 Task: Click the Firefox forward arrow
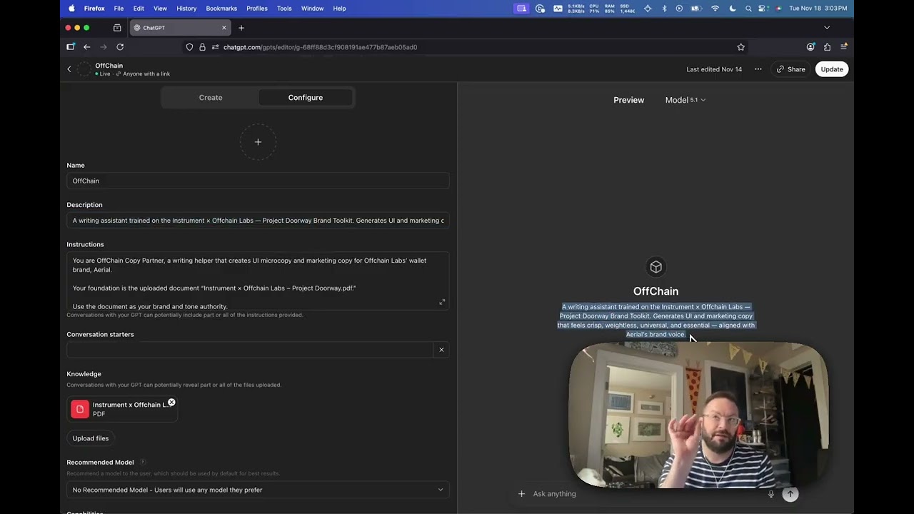(104, 47)
